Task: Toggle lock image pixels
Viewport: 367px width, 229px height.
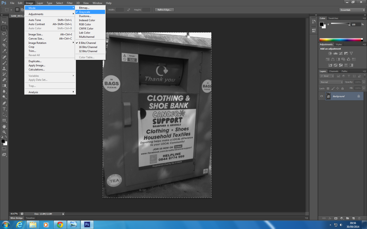Action: point(333,88)
